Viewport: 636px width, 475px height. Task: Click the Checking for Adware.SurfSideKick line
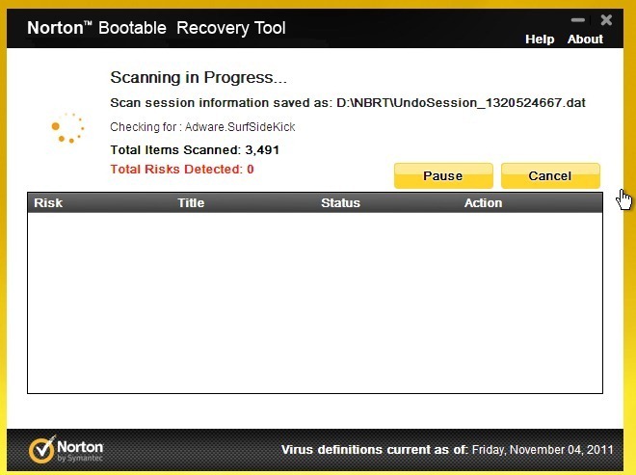pos(202,127)
